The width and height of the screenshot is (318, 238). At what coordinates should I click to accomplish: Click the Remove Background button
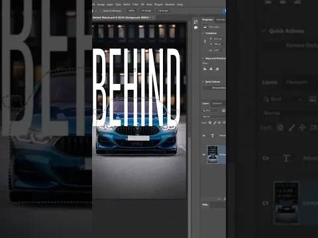coord(214,88)
